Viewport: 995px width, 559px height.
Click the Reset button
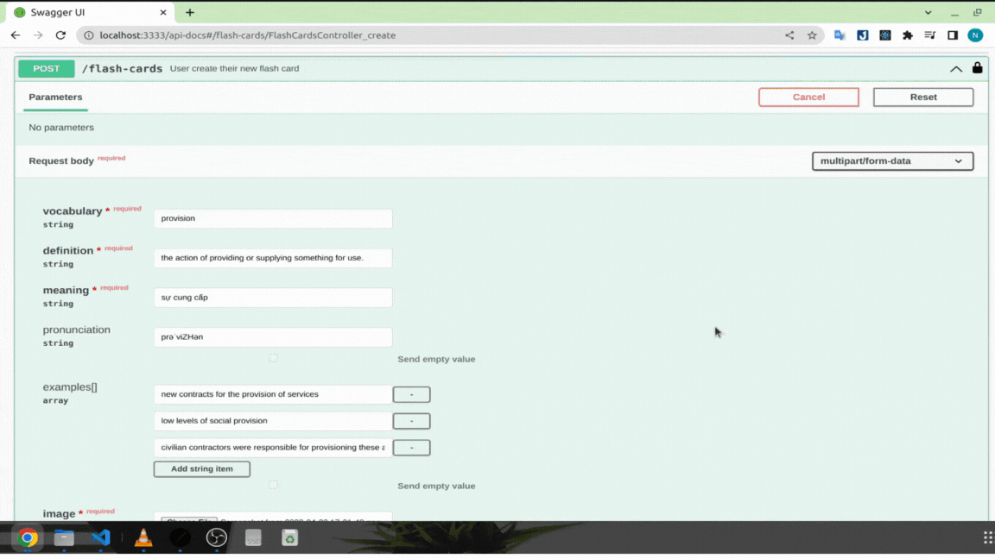coord(922,97)
